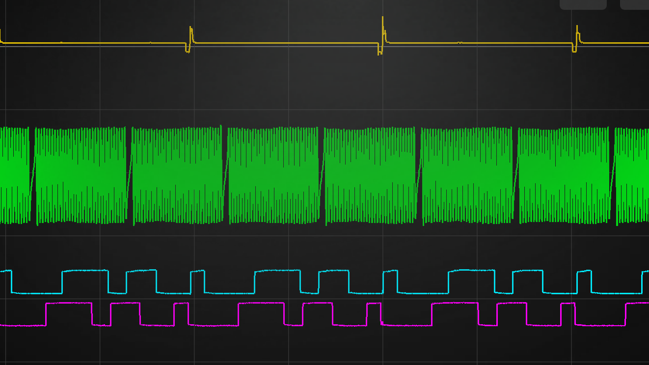Click the partial green burst at right edge

coord(632,175)
